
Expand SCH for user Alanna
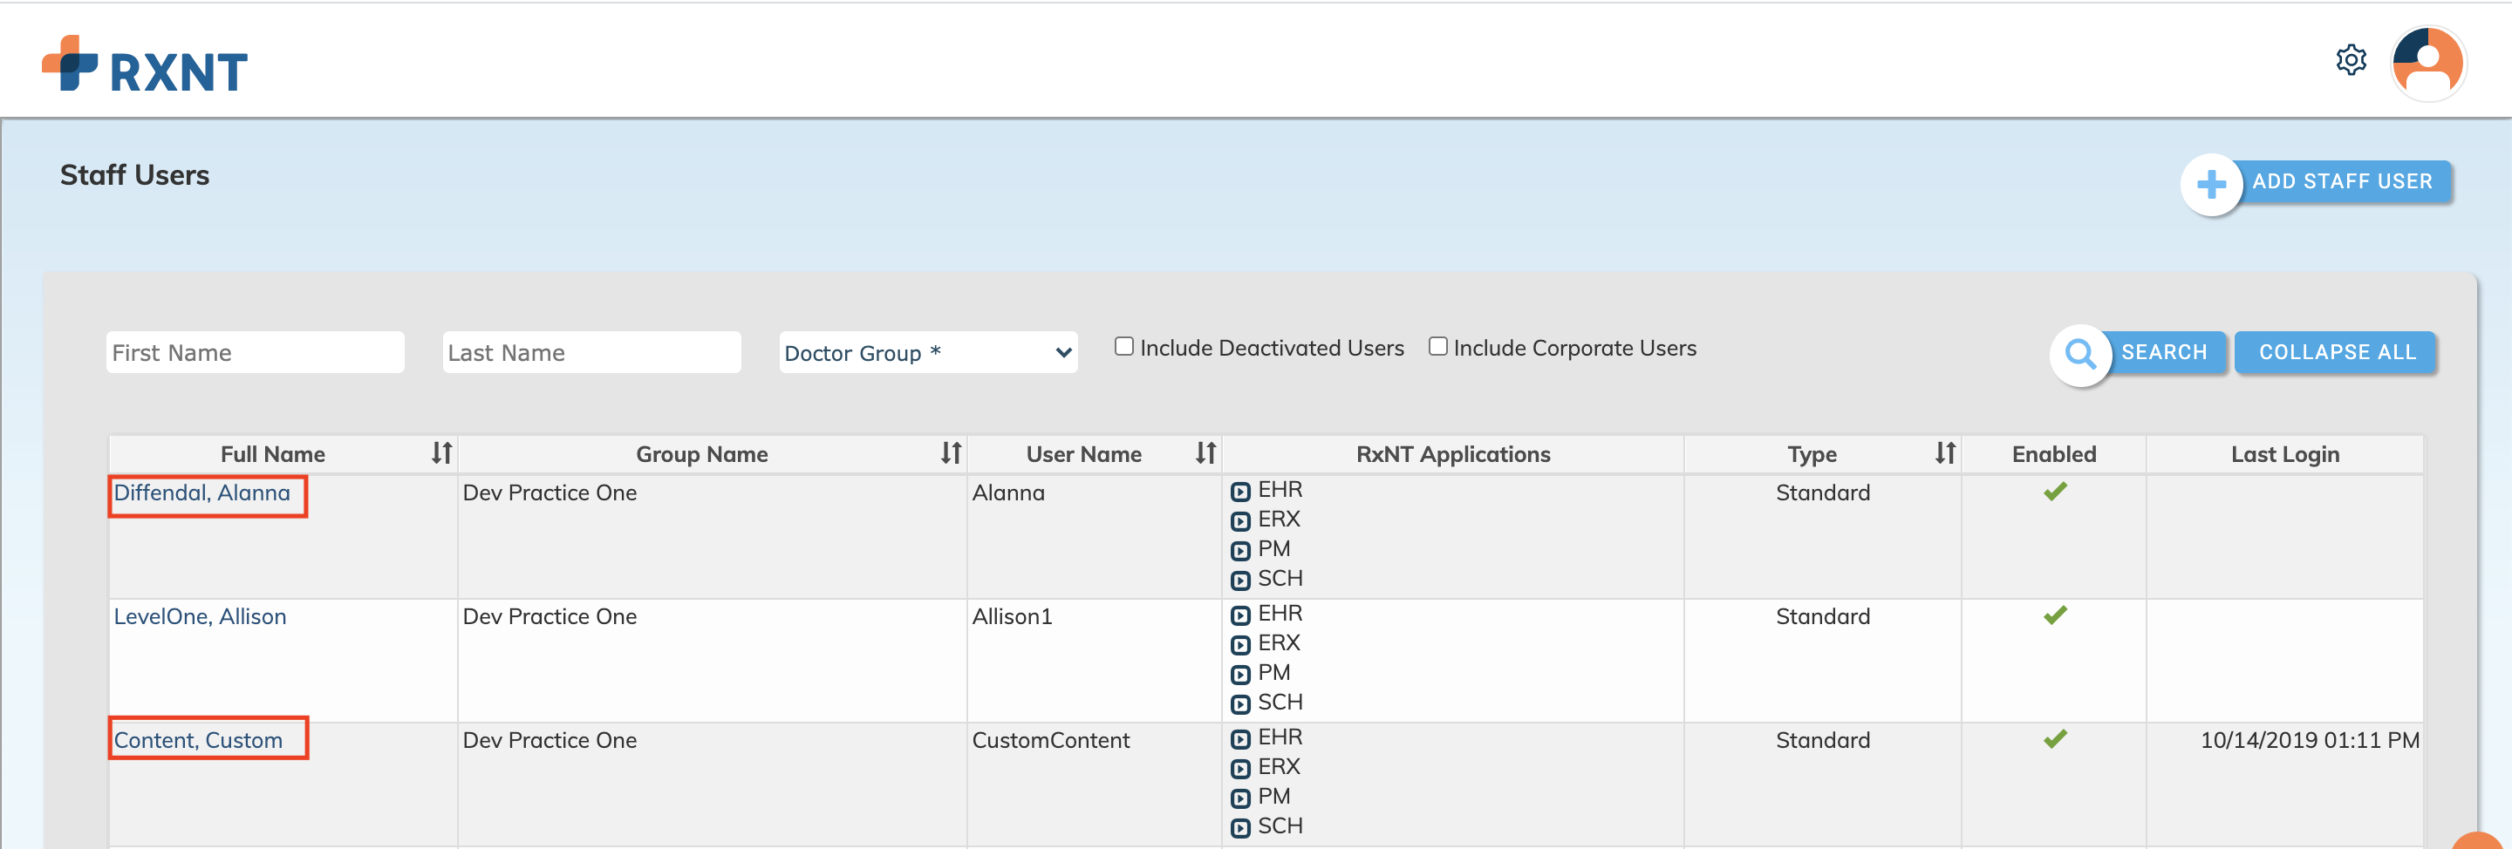point(1239,581)
